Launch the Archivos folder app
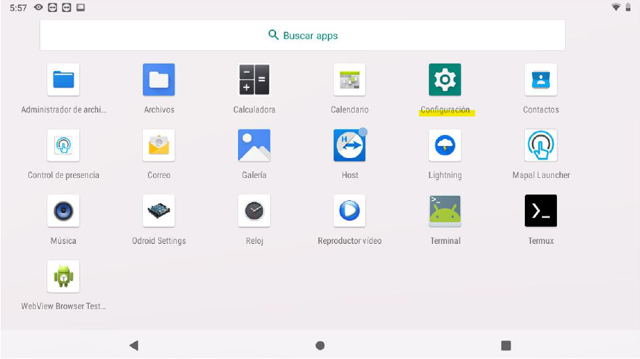 click(159, 80)
